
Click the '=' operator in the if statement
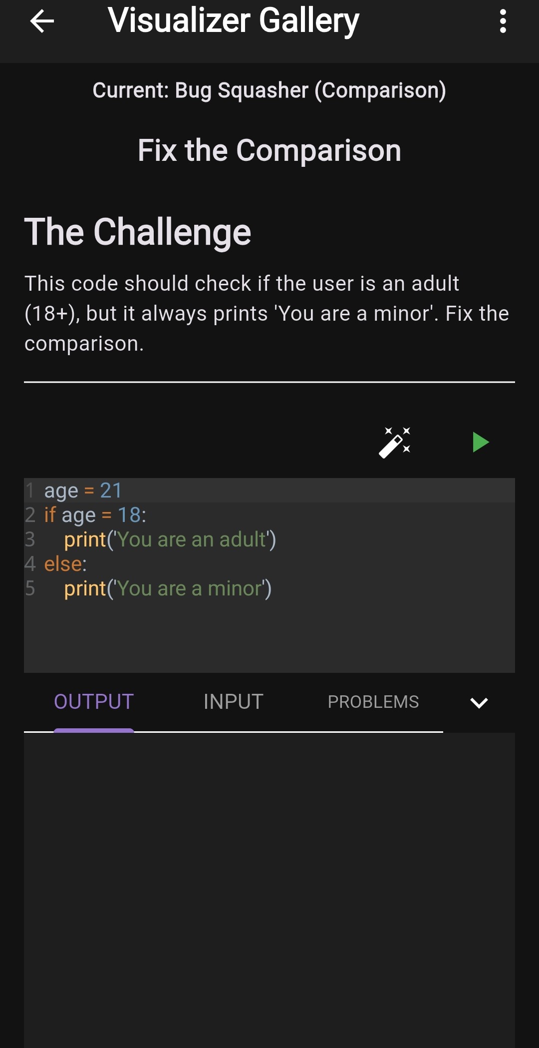tap(106, 515)
